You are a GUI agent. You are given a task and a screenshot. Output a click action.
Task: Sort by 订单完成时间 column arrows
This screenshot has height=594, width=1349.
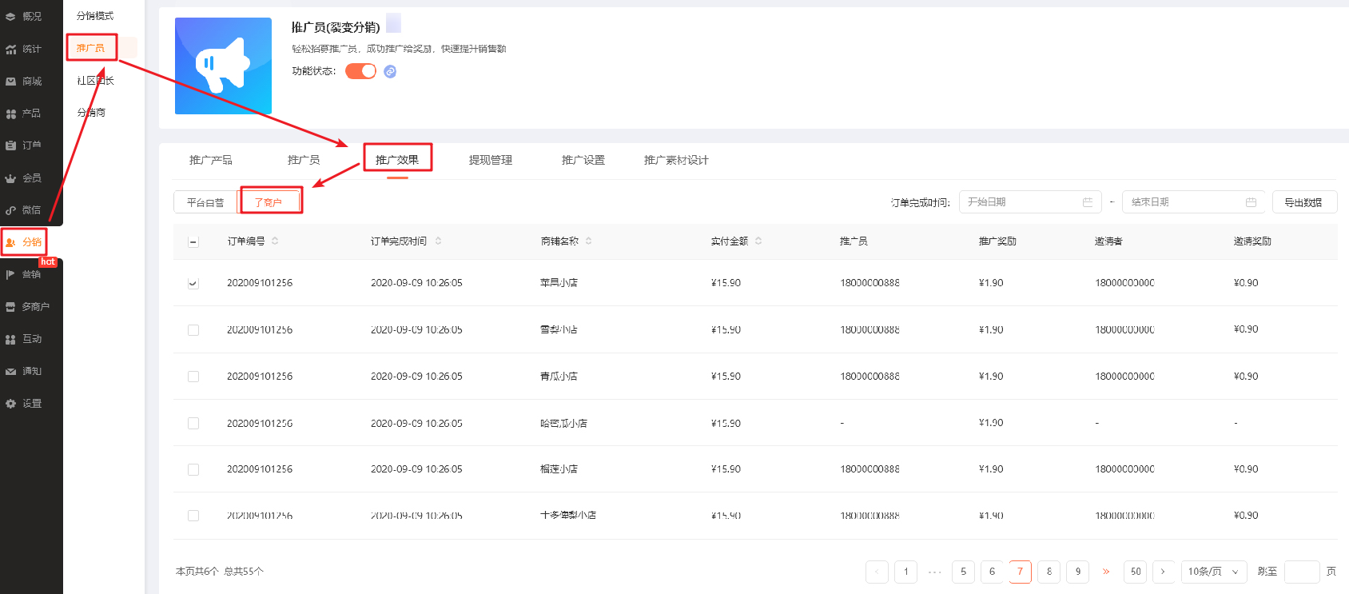[438, 241]
